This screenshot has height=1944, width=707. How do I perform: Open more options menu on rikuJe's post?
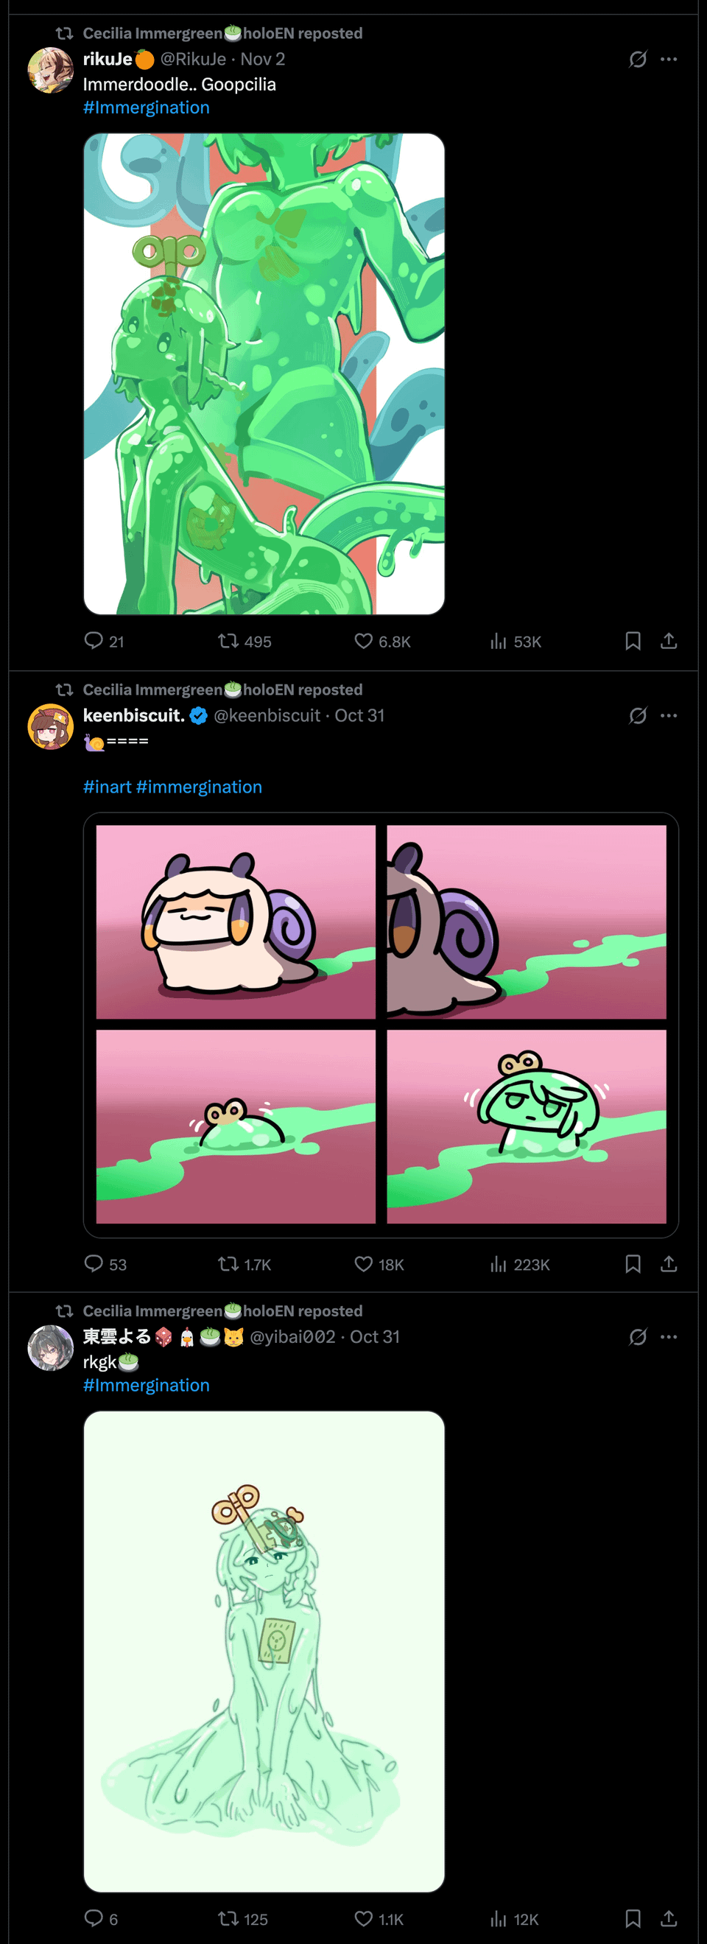point(669,59)
